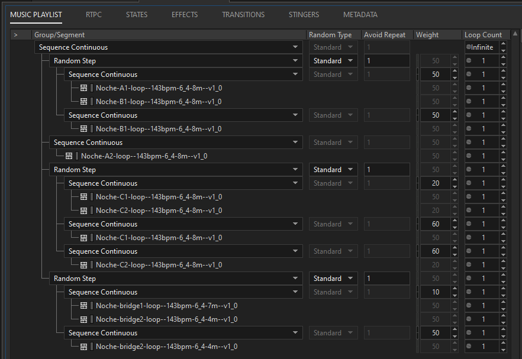The width and height of the screenshot is (522, 359).
Task: Open the States tab
Action: point(137,15)
